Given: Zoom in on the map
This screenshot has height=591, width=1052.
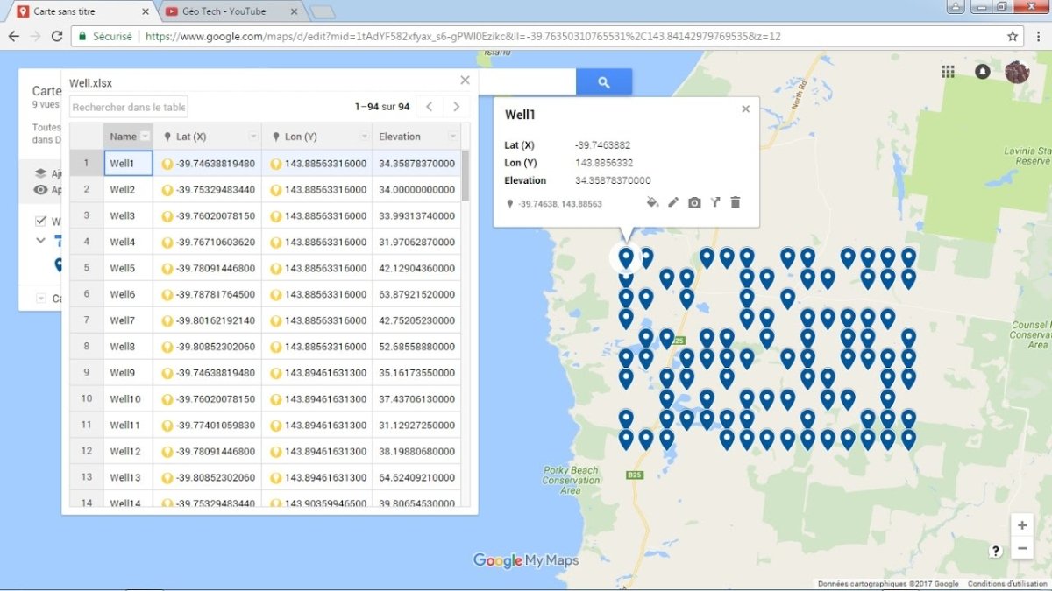Looking at the screenshot, I should [x=1022, y=525].
